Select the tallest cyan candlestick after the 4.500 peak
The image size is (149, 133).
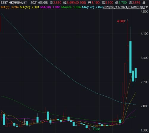[x=131, y=57]
